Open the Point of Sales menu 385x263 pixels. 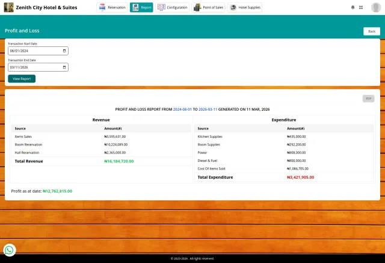click(208, 7)
